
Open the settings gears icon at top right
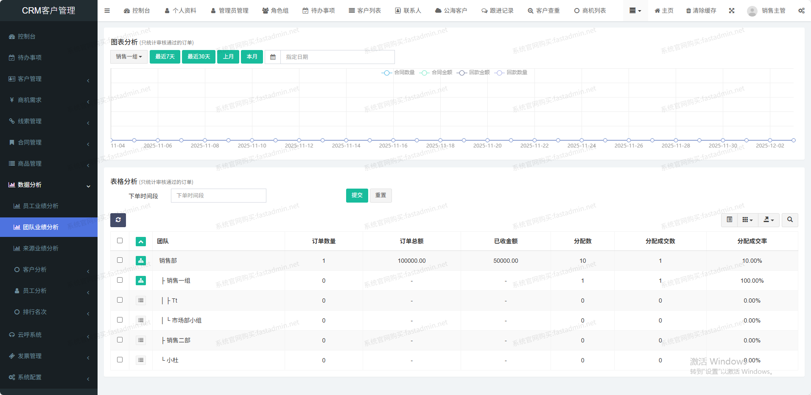[x=801, y=11]
